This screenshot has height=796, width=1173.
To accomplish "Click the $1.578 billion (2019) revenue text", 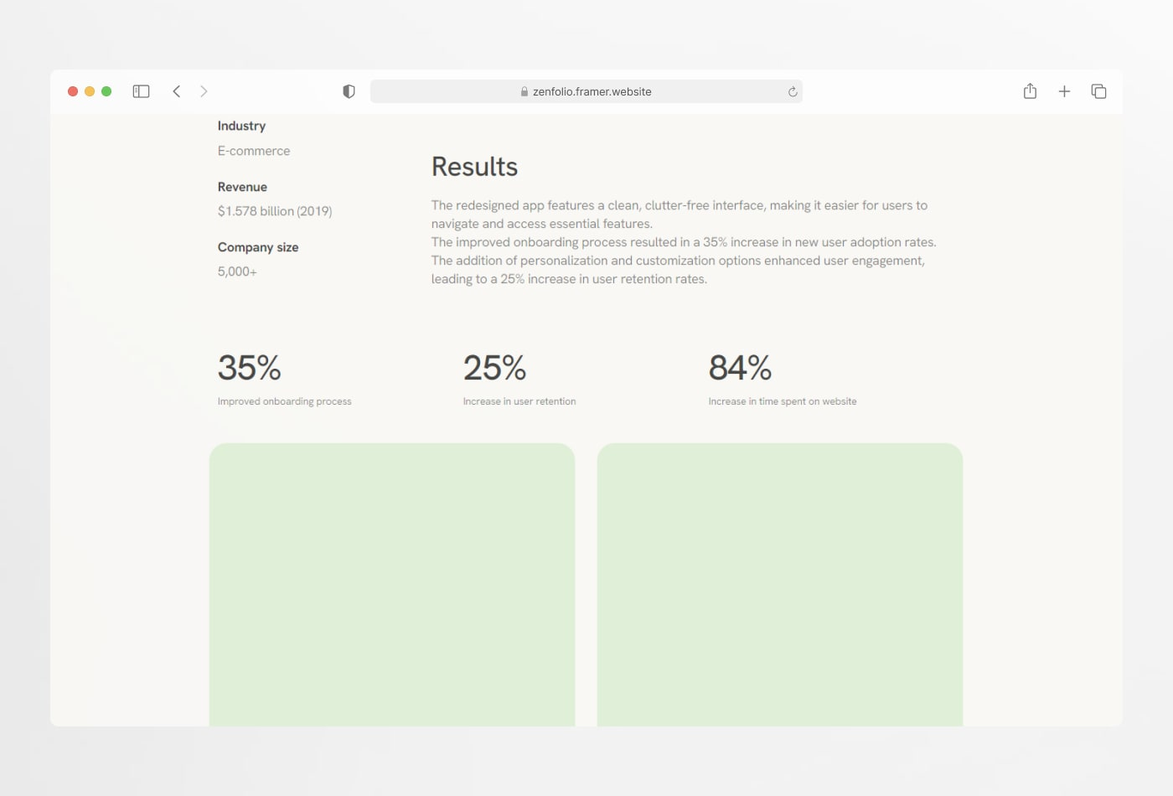I will click(275, 211).
